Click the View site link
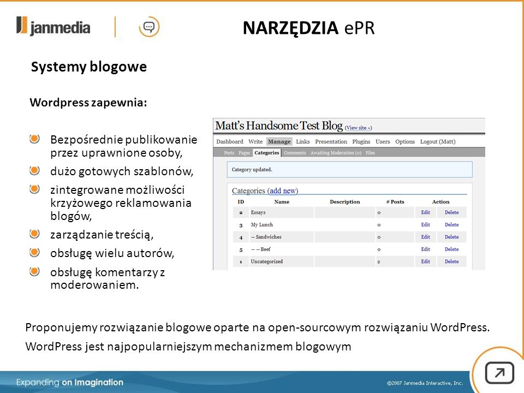Screen dimensions: 524x393 click(x=358, y=128)
